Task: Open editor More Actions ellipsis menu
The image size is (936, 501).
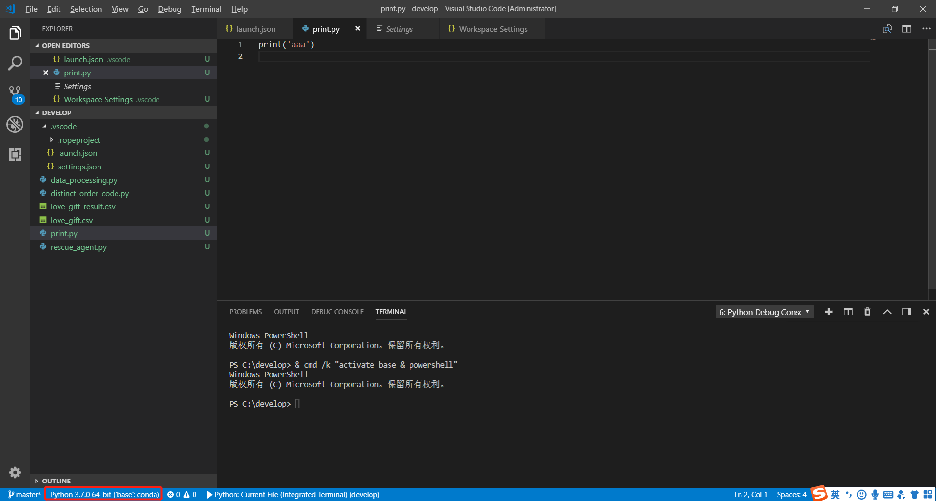Action: pyautogui.click(x=926, y=29)
